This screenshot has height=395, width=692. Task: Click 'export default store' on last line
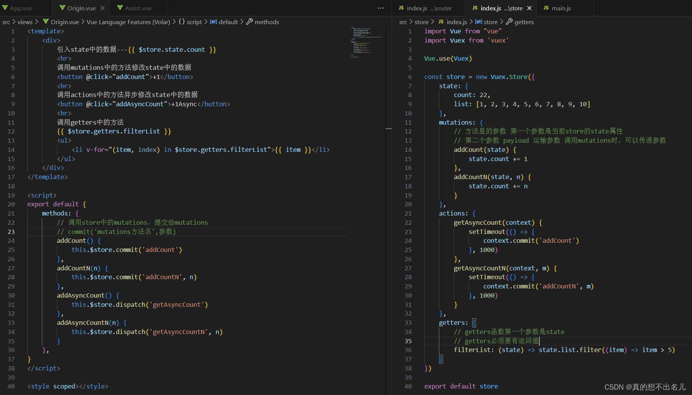(461, 386)
